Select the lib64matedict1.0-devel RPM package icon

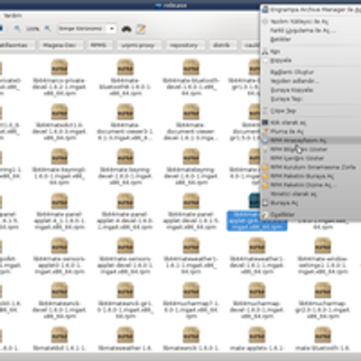pos(60,112)
